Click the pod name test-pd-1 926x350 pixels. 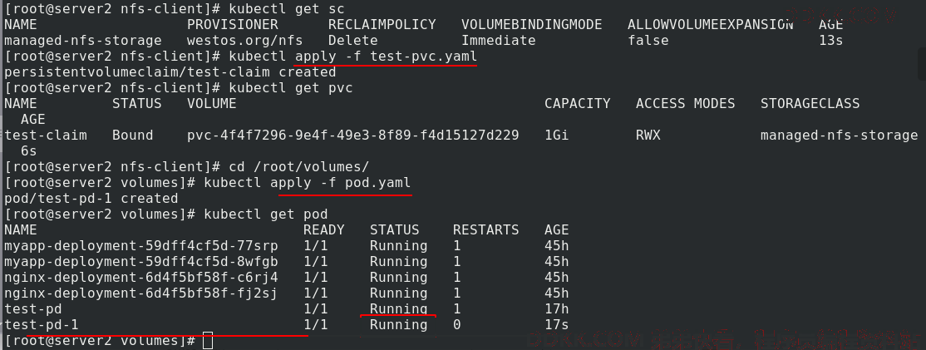(x=41, y=324)
